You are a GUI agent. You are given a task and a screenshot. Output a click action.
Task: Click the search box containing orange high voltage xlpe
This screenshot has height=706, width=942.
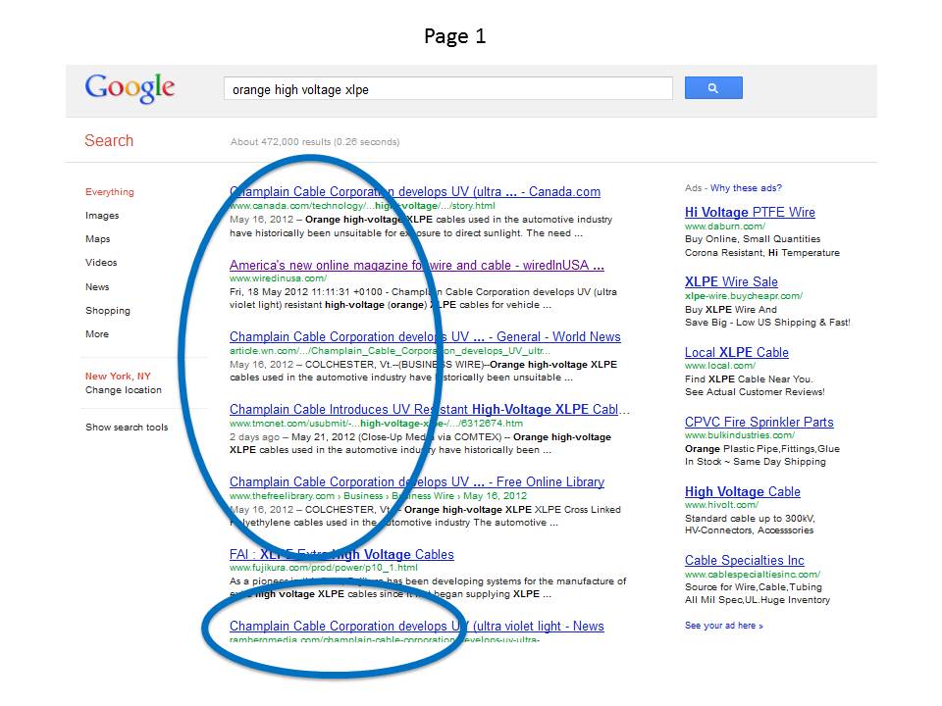[x=448, y=89]
